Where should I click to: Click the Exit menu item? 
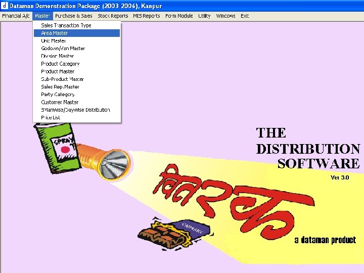point(245,16)
